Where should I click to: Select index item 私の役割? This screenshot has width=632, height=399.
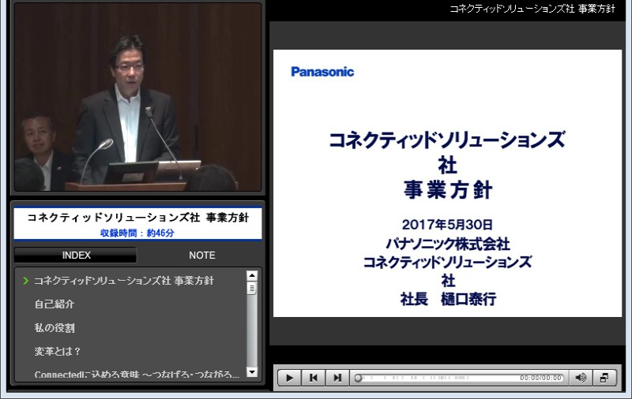[x=55, y=328]
